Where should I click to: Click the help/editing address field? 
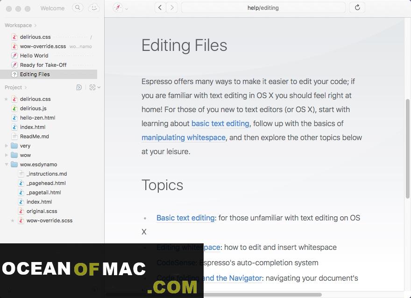(x=263, y=7)
